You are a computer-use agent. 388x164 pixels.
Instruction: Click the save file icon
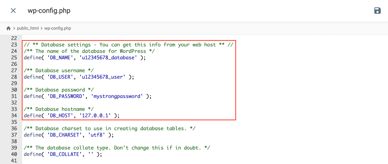coord(377,10)
